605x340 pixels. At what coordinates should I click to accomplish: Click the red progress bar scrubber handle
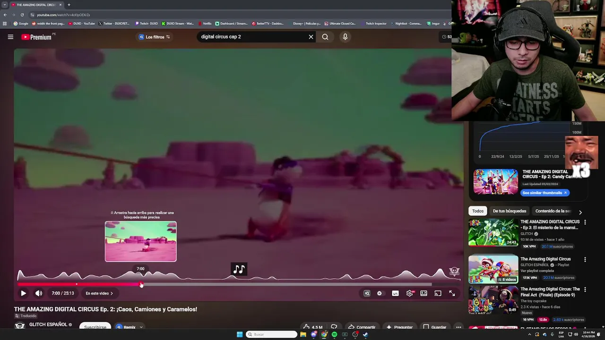click(141, 284)
